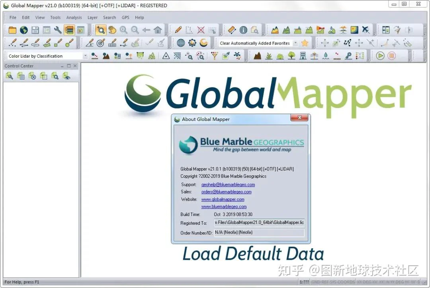This screenshot has width=430, height=288.
Task: Open the Clear Automatically Added Favorites dropdown
Action: coord(295,43)
